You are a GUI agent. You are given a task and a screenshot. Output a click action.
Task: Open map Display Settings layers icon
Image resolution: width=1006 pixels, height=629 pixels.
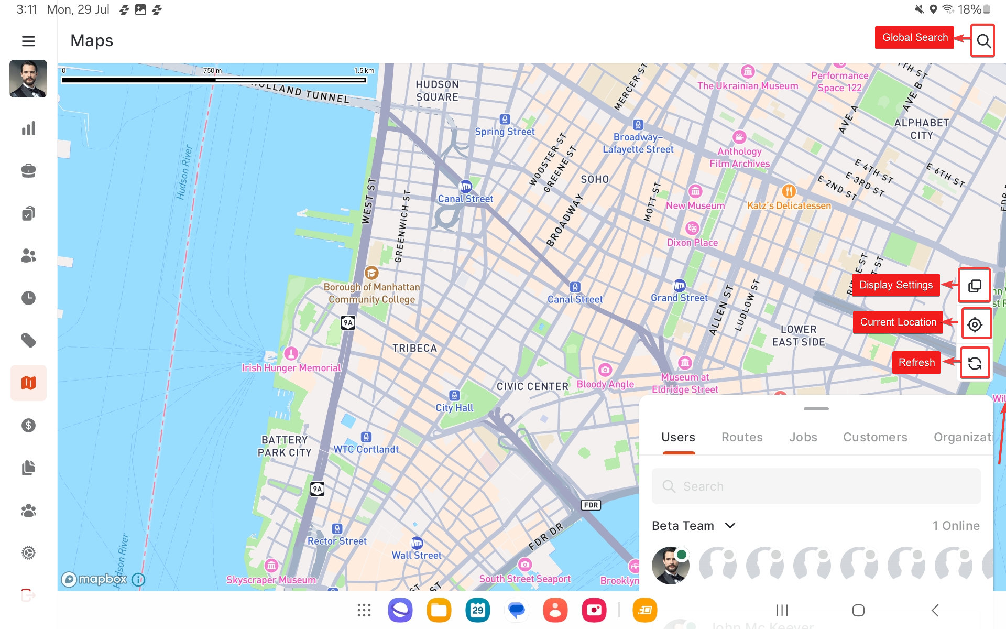pos(974,286)
